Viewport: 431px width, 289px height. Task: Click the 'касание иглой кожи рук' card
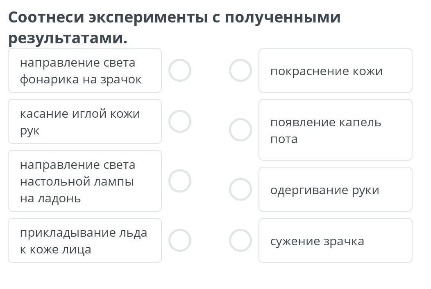[x=85, y=122]
